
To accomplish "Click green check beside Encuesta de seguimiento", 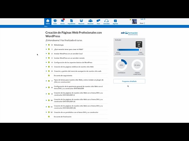I will [x=49, y=75].
